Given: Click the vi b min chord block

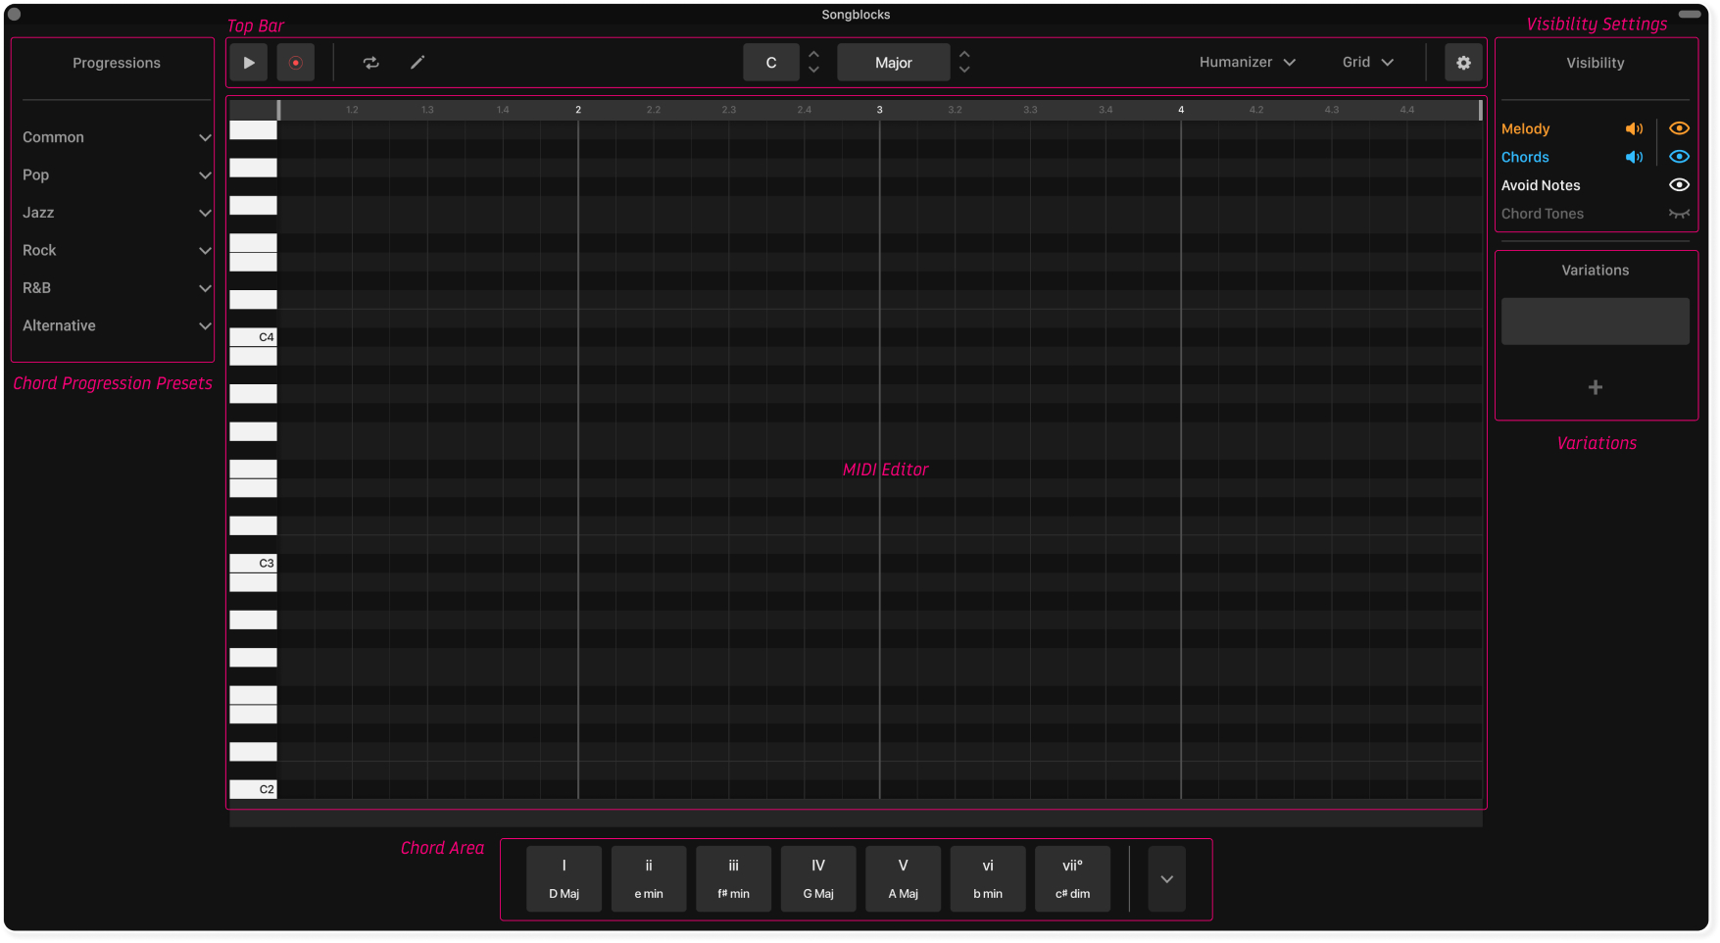Looking at the screenshot, I should 987,879.
